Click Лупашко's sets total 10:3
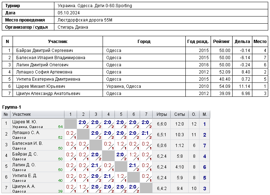The image size is (270, 195). [x=180, y=135]
